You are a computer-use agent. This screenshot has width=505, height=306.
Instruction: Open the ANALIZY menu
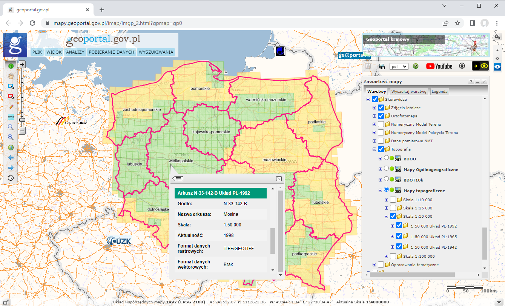pos(75,52)
